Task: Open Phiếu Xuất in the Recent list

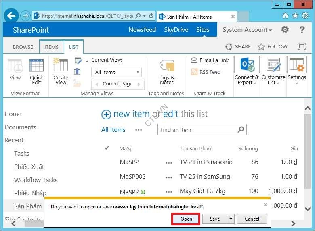Action: tap(29, 166)
